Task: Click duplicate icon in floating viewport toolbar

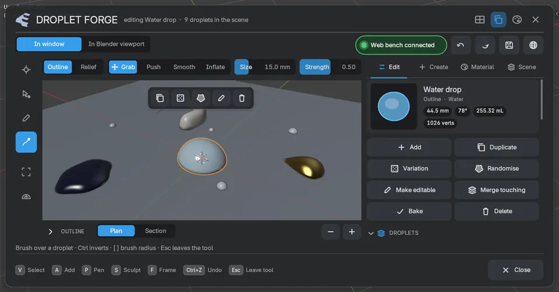Action: [160, 98]
